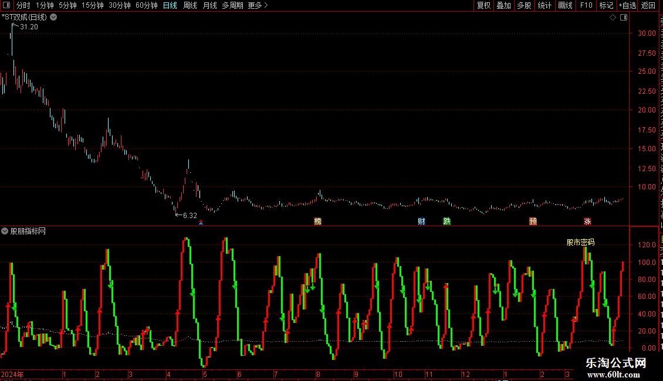Image resolution: width=663 pixels, height=381 pixels.
Task: Switch to 月线 monthly chart
Action: tap(209, 5)
